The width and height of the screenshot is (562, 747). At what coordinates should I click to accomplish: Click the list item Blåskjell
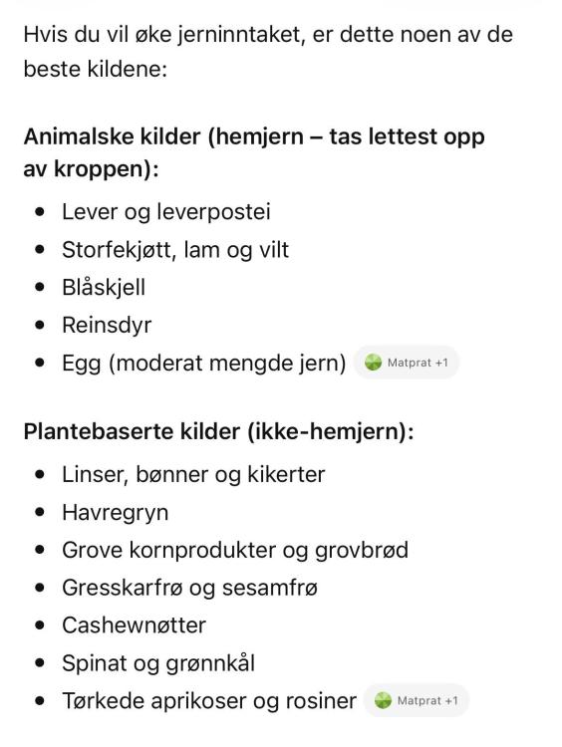pos(104,287)
